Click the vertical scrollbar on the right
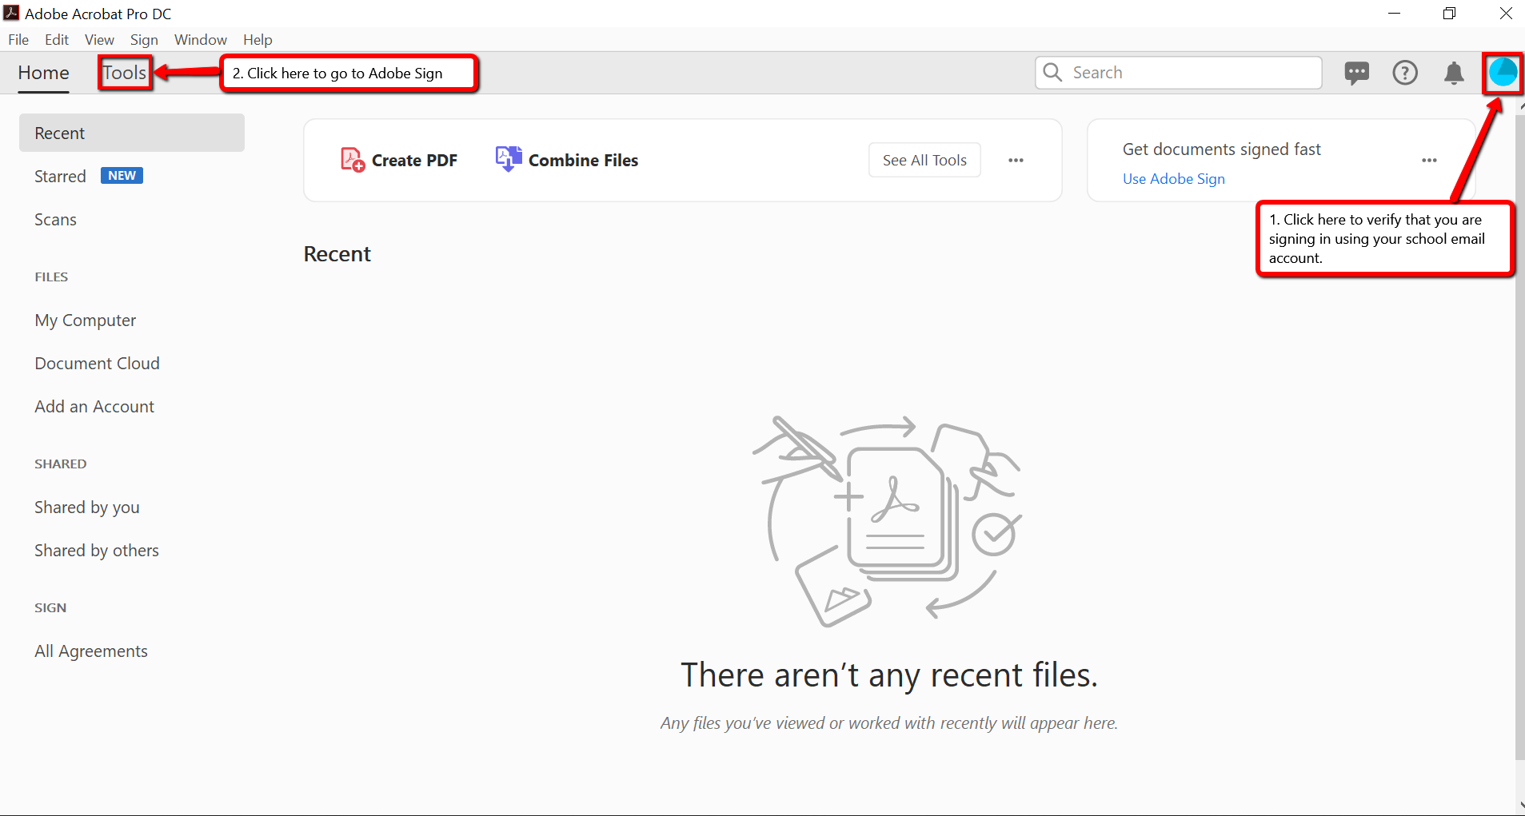This screenshot has width=1525, height=816. point(1519,436)
